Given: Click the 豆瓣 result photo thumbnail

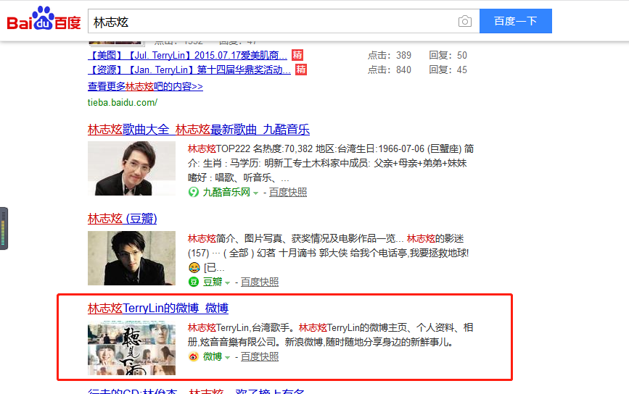Looking at the screenshot, I should [131, 258].
